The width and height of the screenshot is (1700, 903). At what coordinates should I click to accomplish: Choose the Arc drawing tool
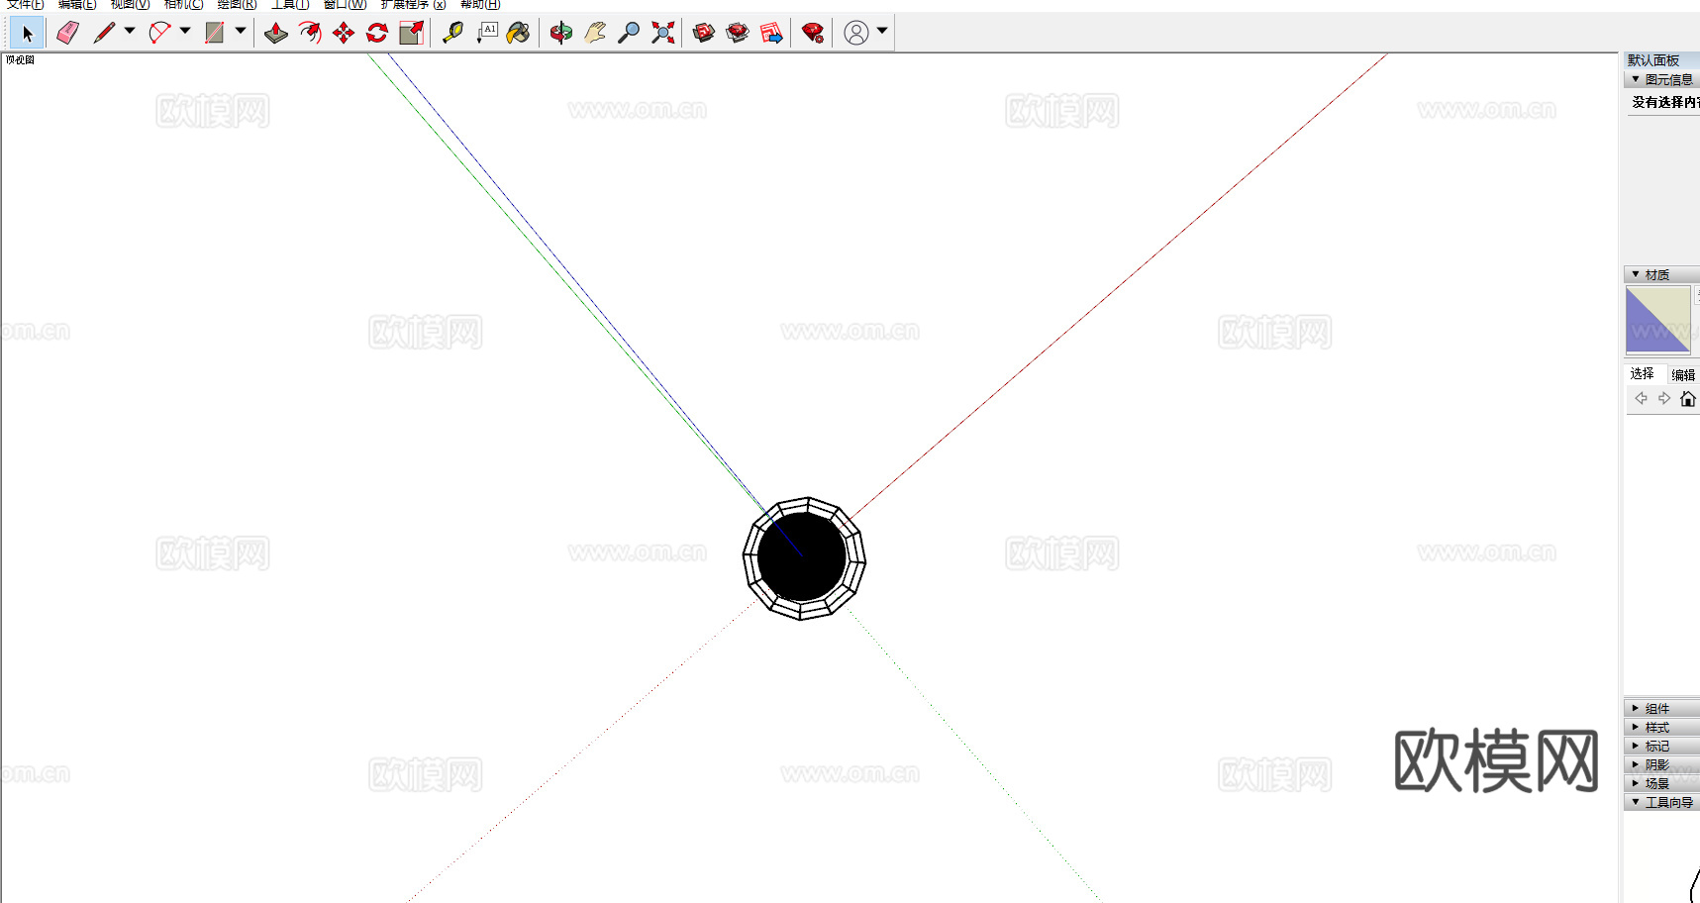click(x=159, y=33)
